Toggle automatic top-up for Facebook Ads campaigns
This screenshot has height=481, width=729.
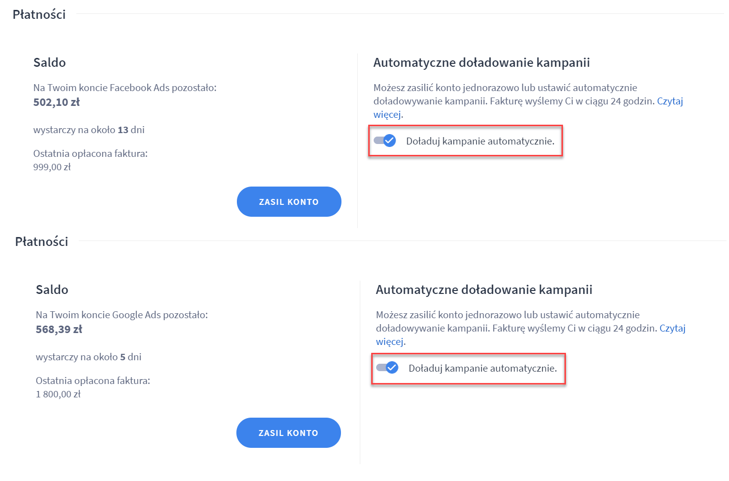click(385, 141)
